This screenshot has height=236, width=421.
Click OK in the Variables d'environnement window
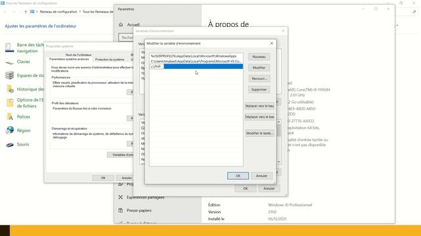(245, 189)
